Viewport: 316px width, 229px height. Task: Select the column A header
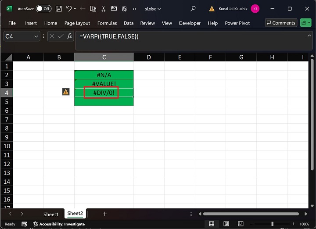pyautogui.click(x=28, y=57)
